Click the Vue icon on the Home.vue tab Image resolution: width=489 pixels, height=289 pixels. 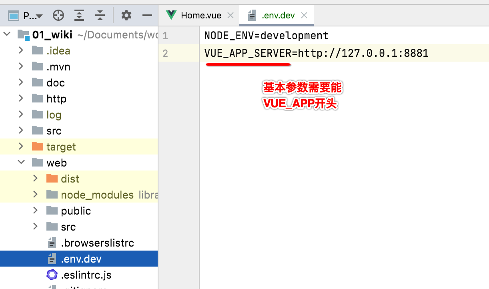(x=171, y=15)
